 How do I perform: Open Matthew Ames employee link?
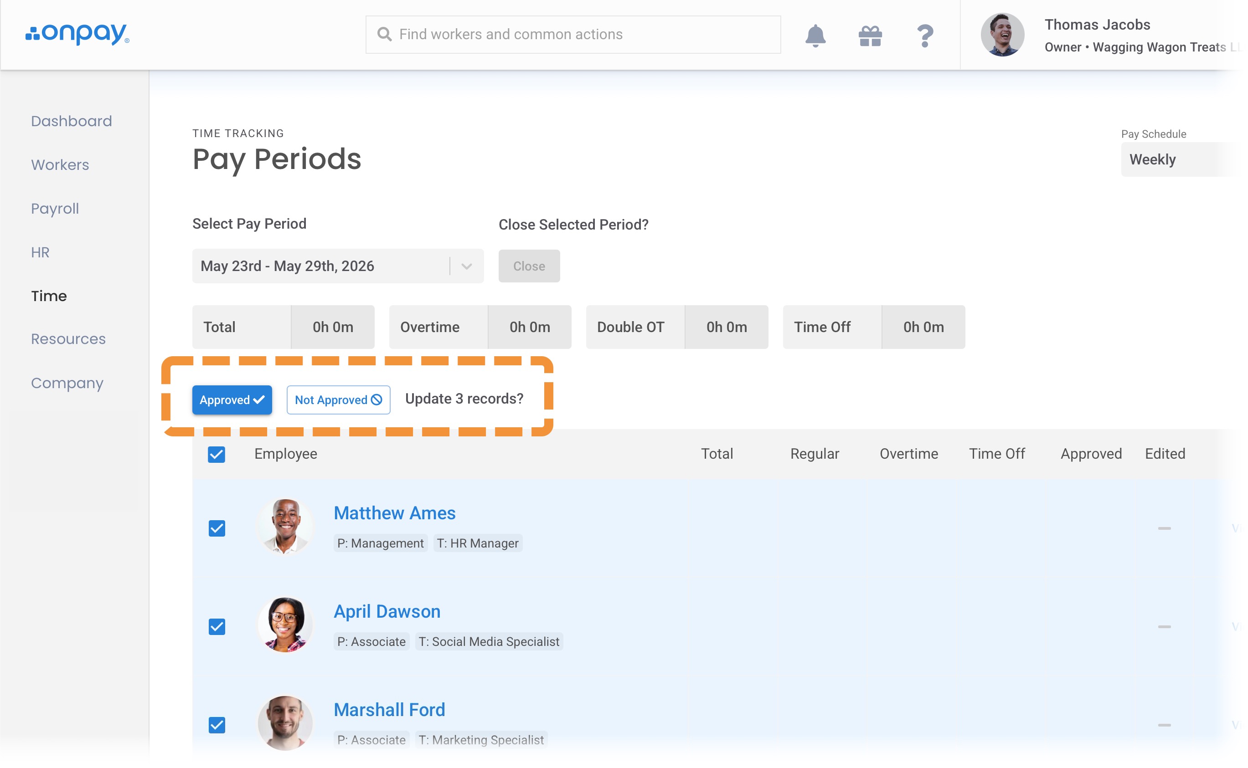pyautogui.click(x=394, y=512)
